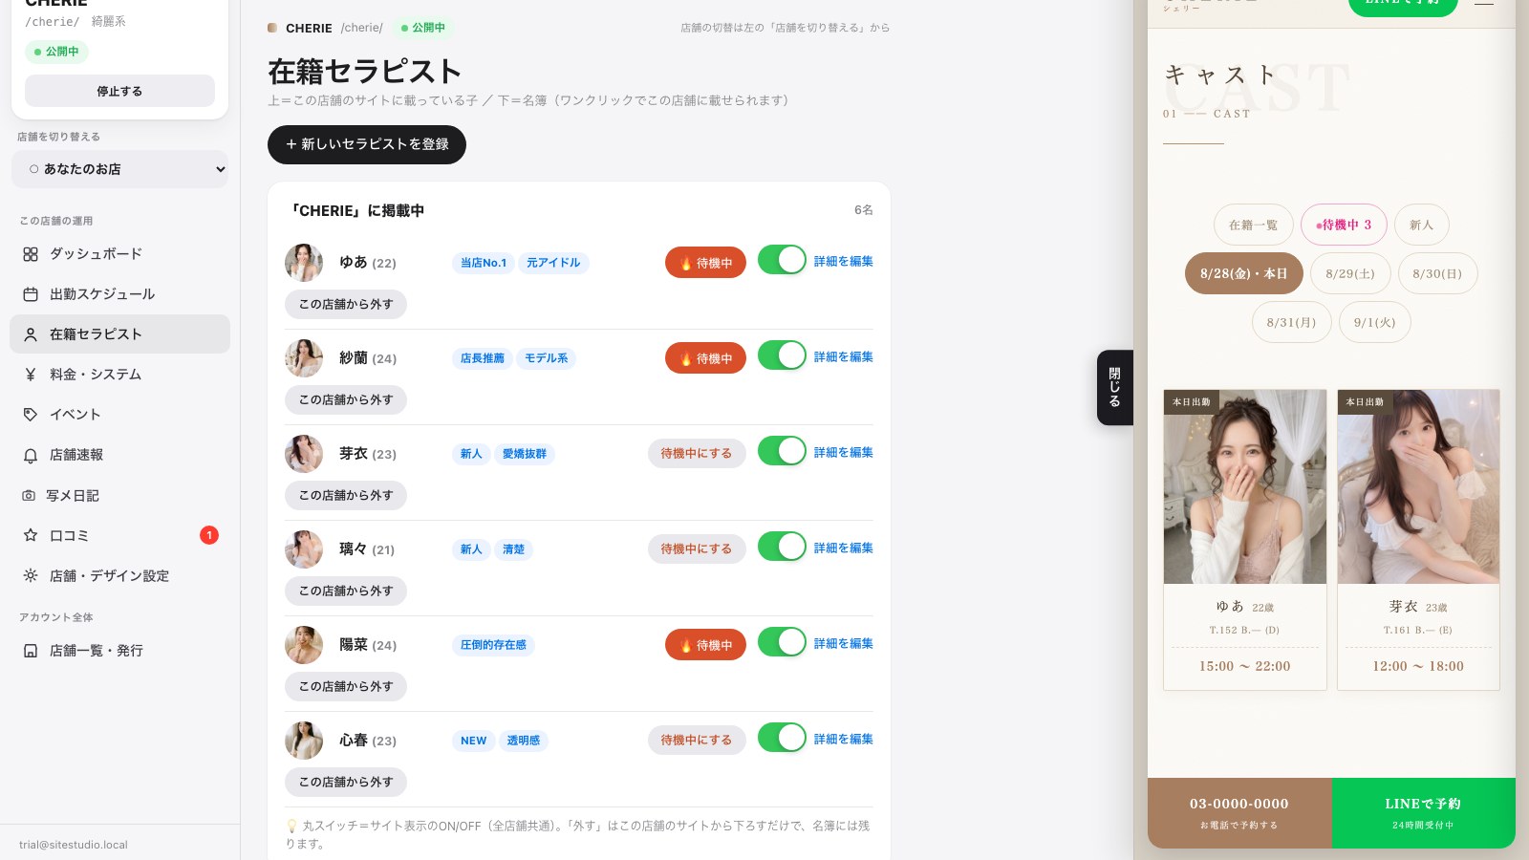Set 心春 to 待機中にする
Screen dimensions: 1529x860
click(x=697, y=741)
